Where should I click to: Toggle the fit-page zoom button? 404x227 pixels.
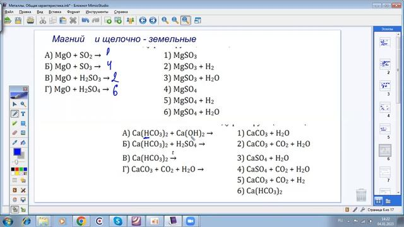pos(186,20)
